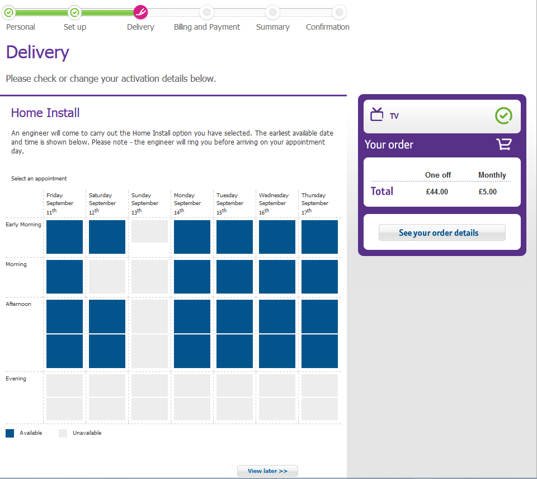Choose Thursday 17th second Afternoon slot

319,351
